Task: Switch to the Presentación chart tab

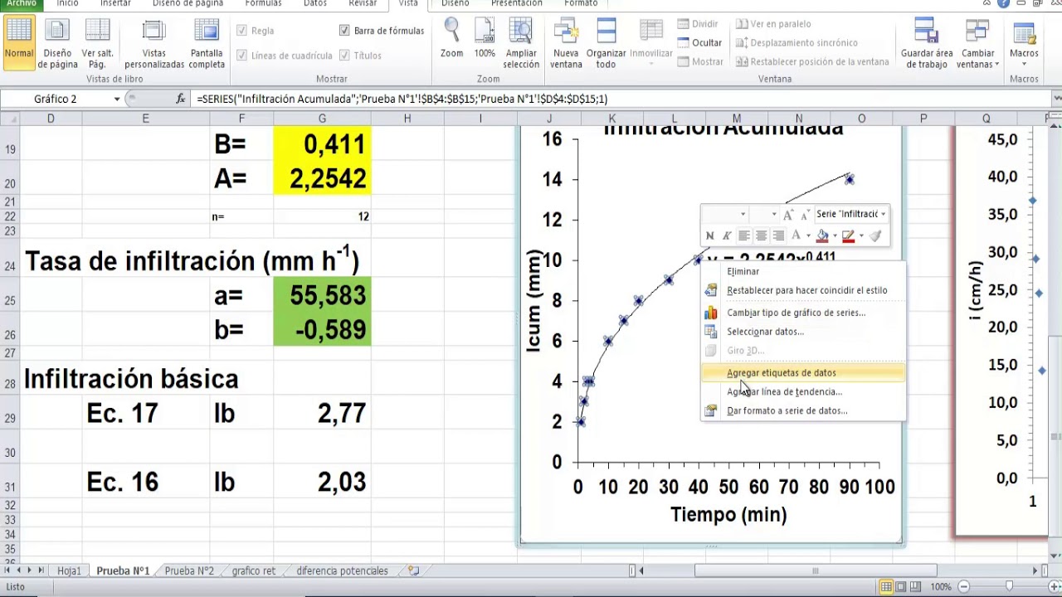Action: 517,4
